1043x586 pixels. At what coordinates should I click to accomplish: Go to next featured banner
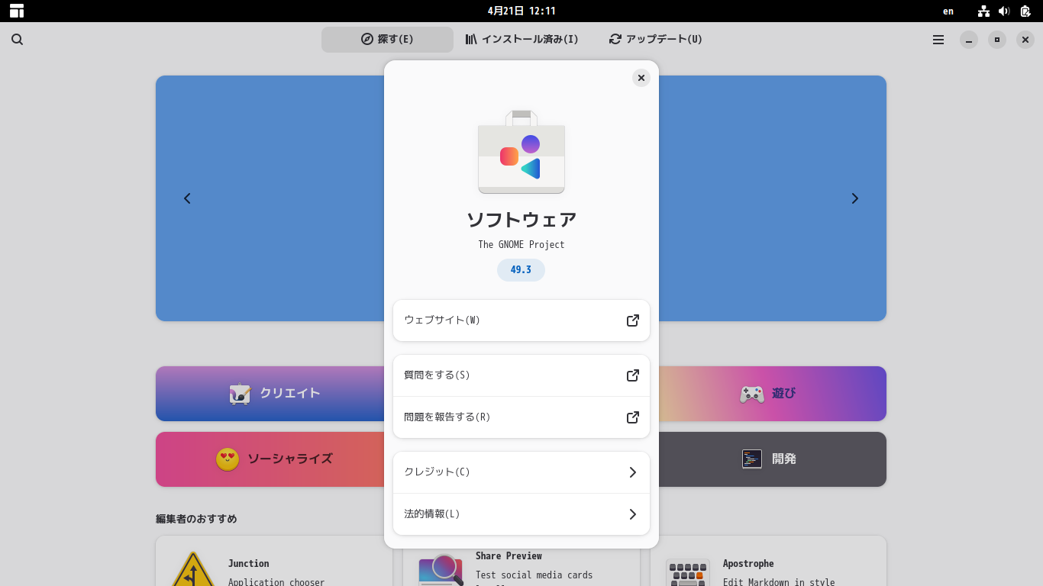tap(855, 198)
